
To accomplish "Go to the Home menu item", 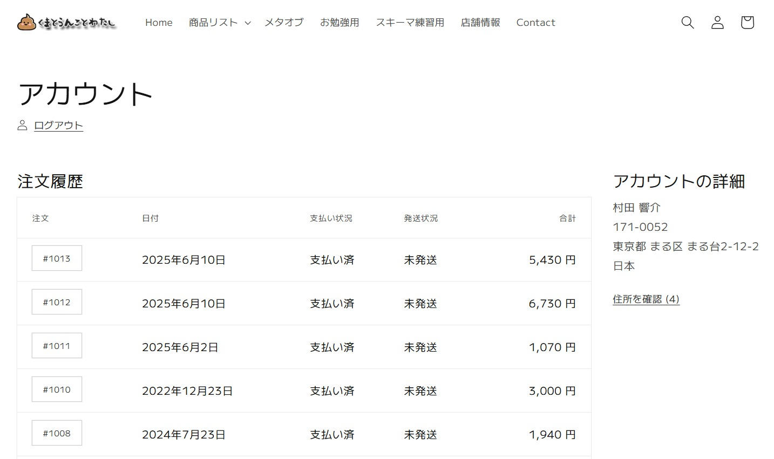I will coord(159,23).
